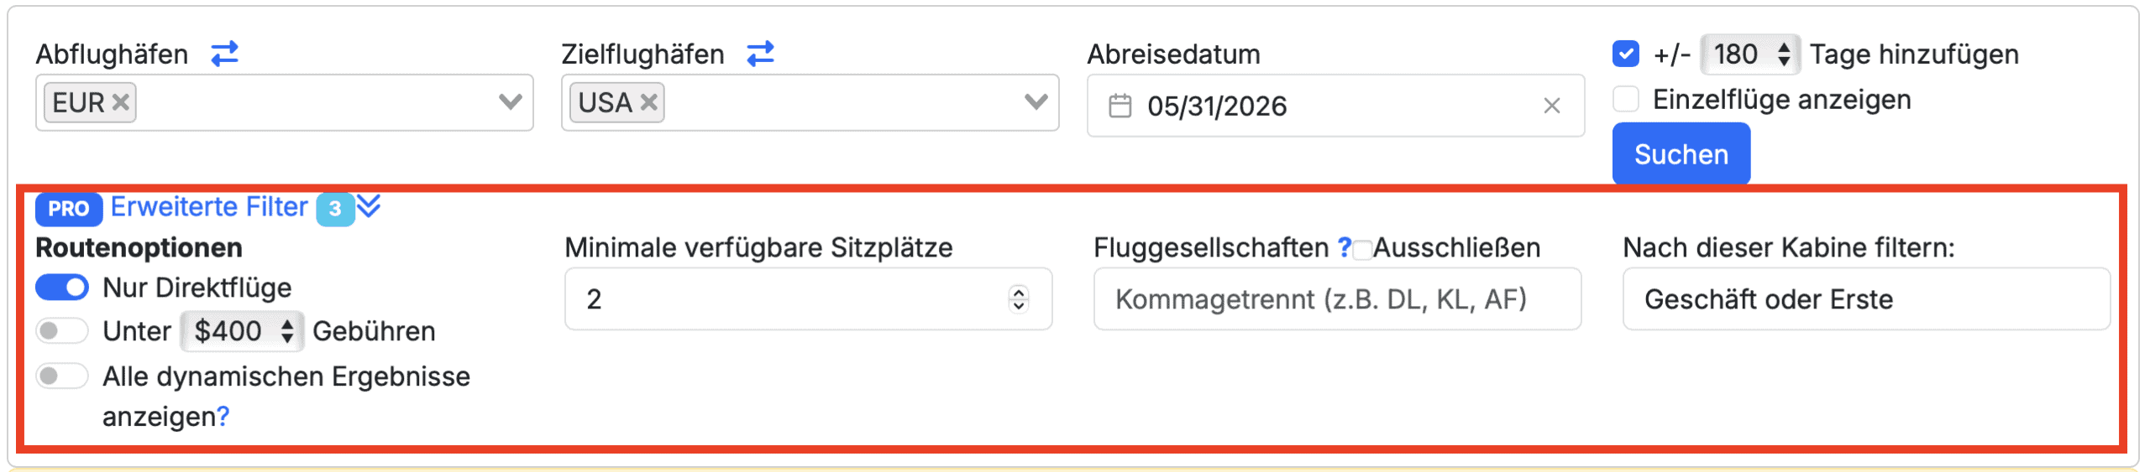Swap airports using Abflughäfen arrows icon
Screen dimensions: 2150x472
224,54
